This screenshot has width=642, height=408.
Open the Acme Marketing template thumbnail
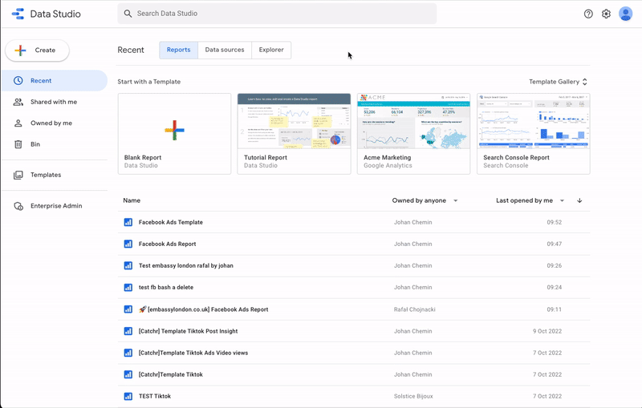[413, 122]
